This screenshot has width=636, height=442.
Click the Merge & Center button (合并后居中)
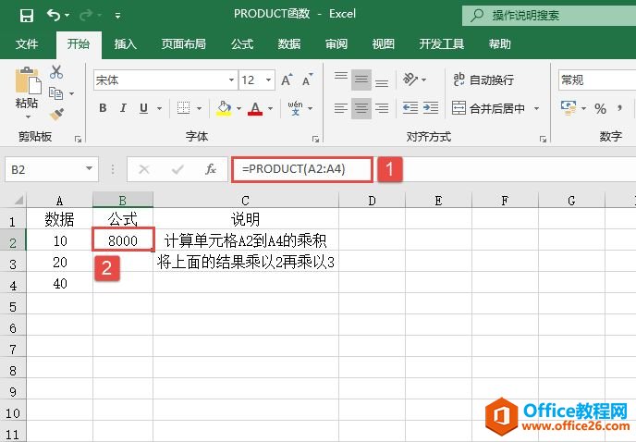pyautogui.click(x=495, y=108)
